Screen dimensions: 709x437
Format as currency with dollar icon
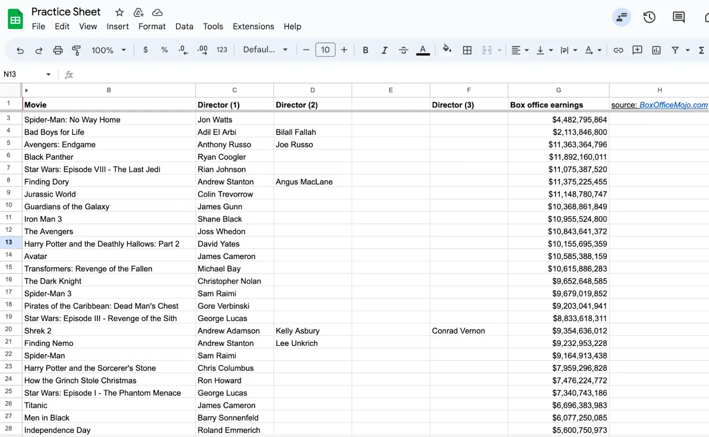pyautogui.click(x=146, y=50)
